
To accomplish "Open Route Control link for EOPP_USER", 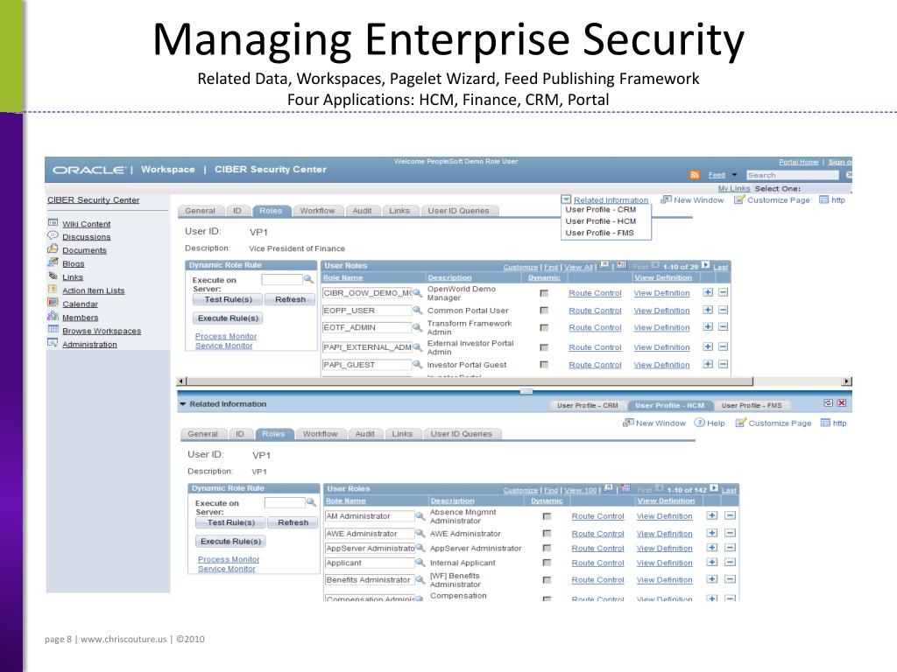I will click(595, 311).
